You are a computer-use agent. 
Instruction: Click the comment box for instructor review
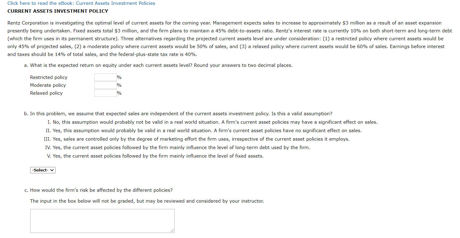pyautogui.click(x=102, y=220)
